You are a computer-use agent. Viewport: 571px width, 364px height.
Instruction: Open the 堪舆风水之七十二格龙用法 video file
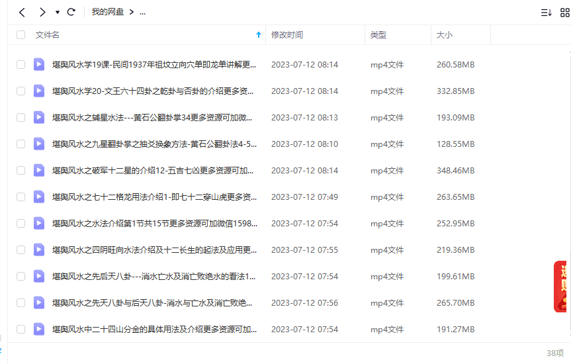(154, 197)
